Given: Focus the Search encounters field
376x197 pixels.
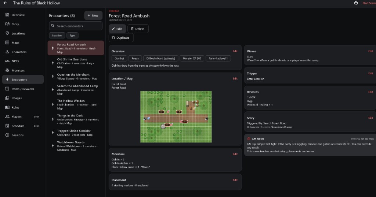Looking at the screenshot, I should click(76, 26).
